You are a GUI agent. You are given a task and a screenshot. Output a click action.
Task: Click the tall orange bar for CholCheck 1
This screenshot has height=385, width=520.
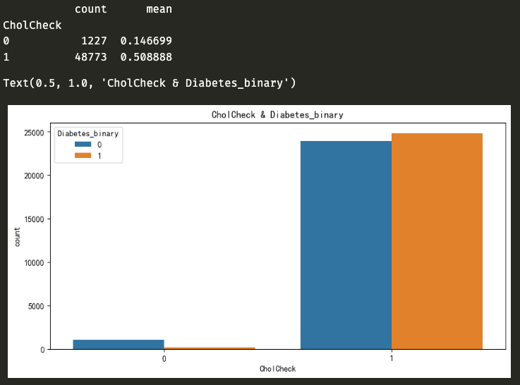tap(437, 241)
